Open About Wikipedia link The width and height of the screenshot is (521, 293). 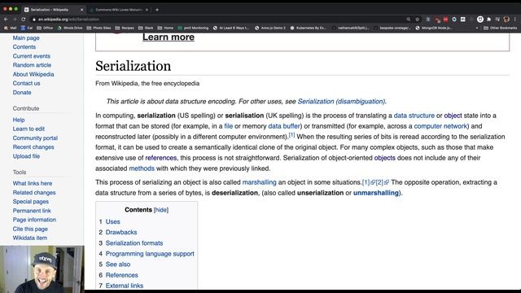(x=33, y=74)
